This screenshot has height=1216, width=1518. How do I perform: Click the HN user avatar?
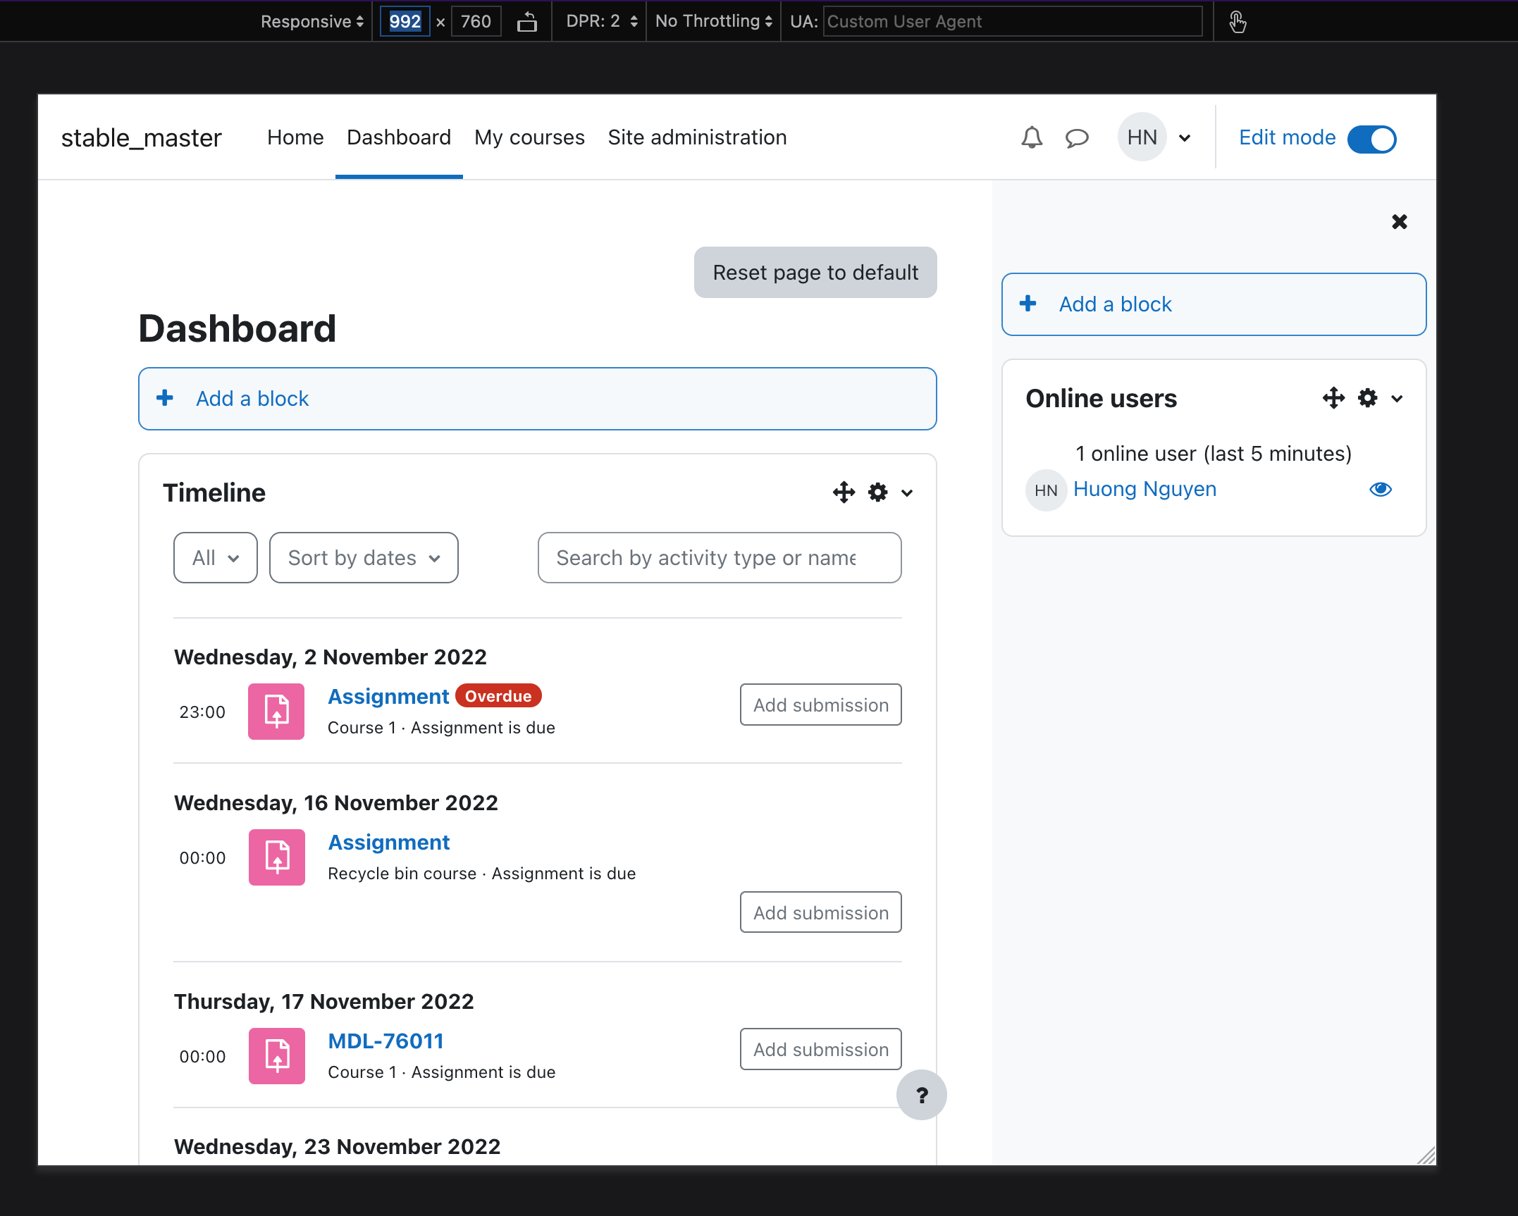click(x=1142, y=137)
